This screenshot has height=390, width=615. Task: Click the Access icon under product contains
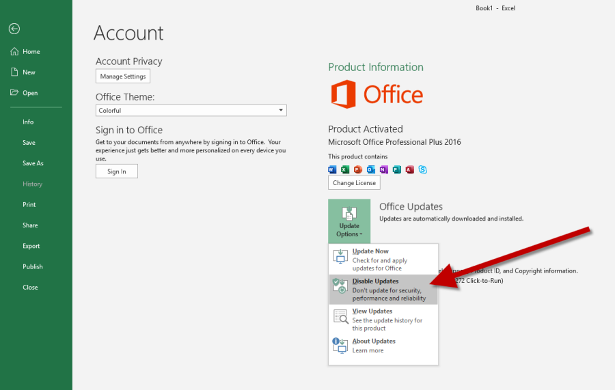pos(410,169)
